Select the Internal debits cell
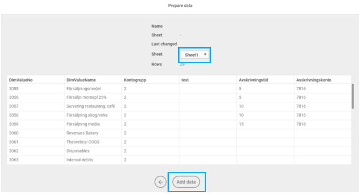Screen dimensions: 359x194 point(80,159)
